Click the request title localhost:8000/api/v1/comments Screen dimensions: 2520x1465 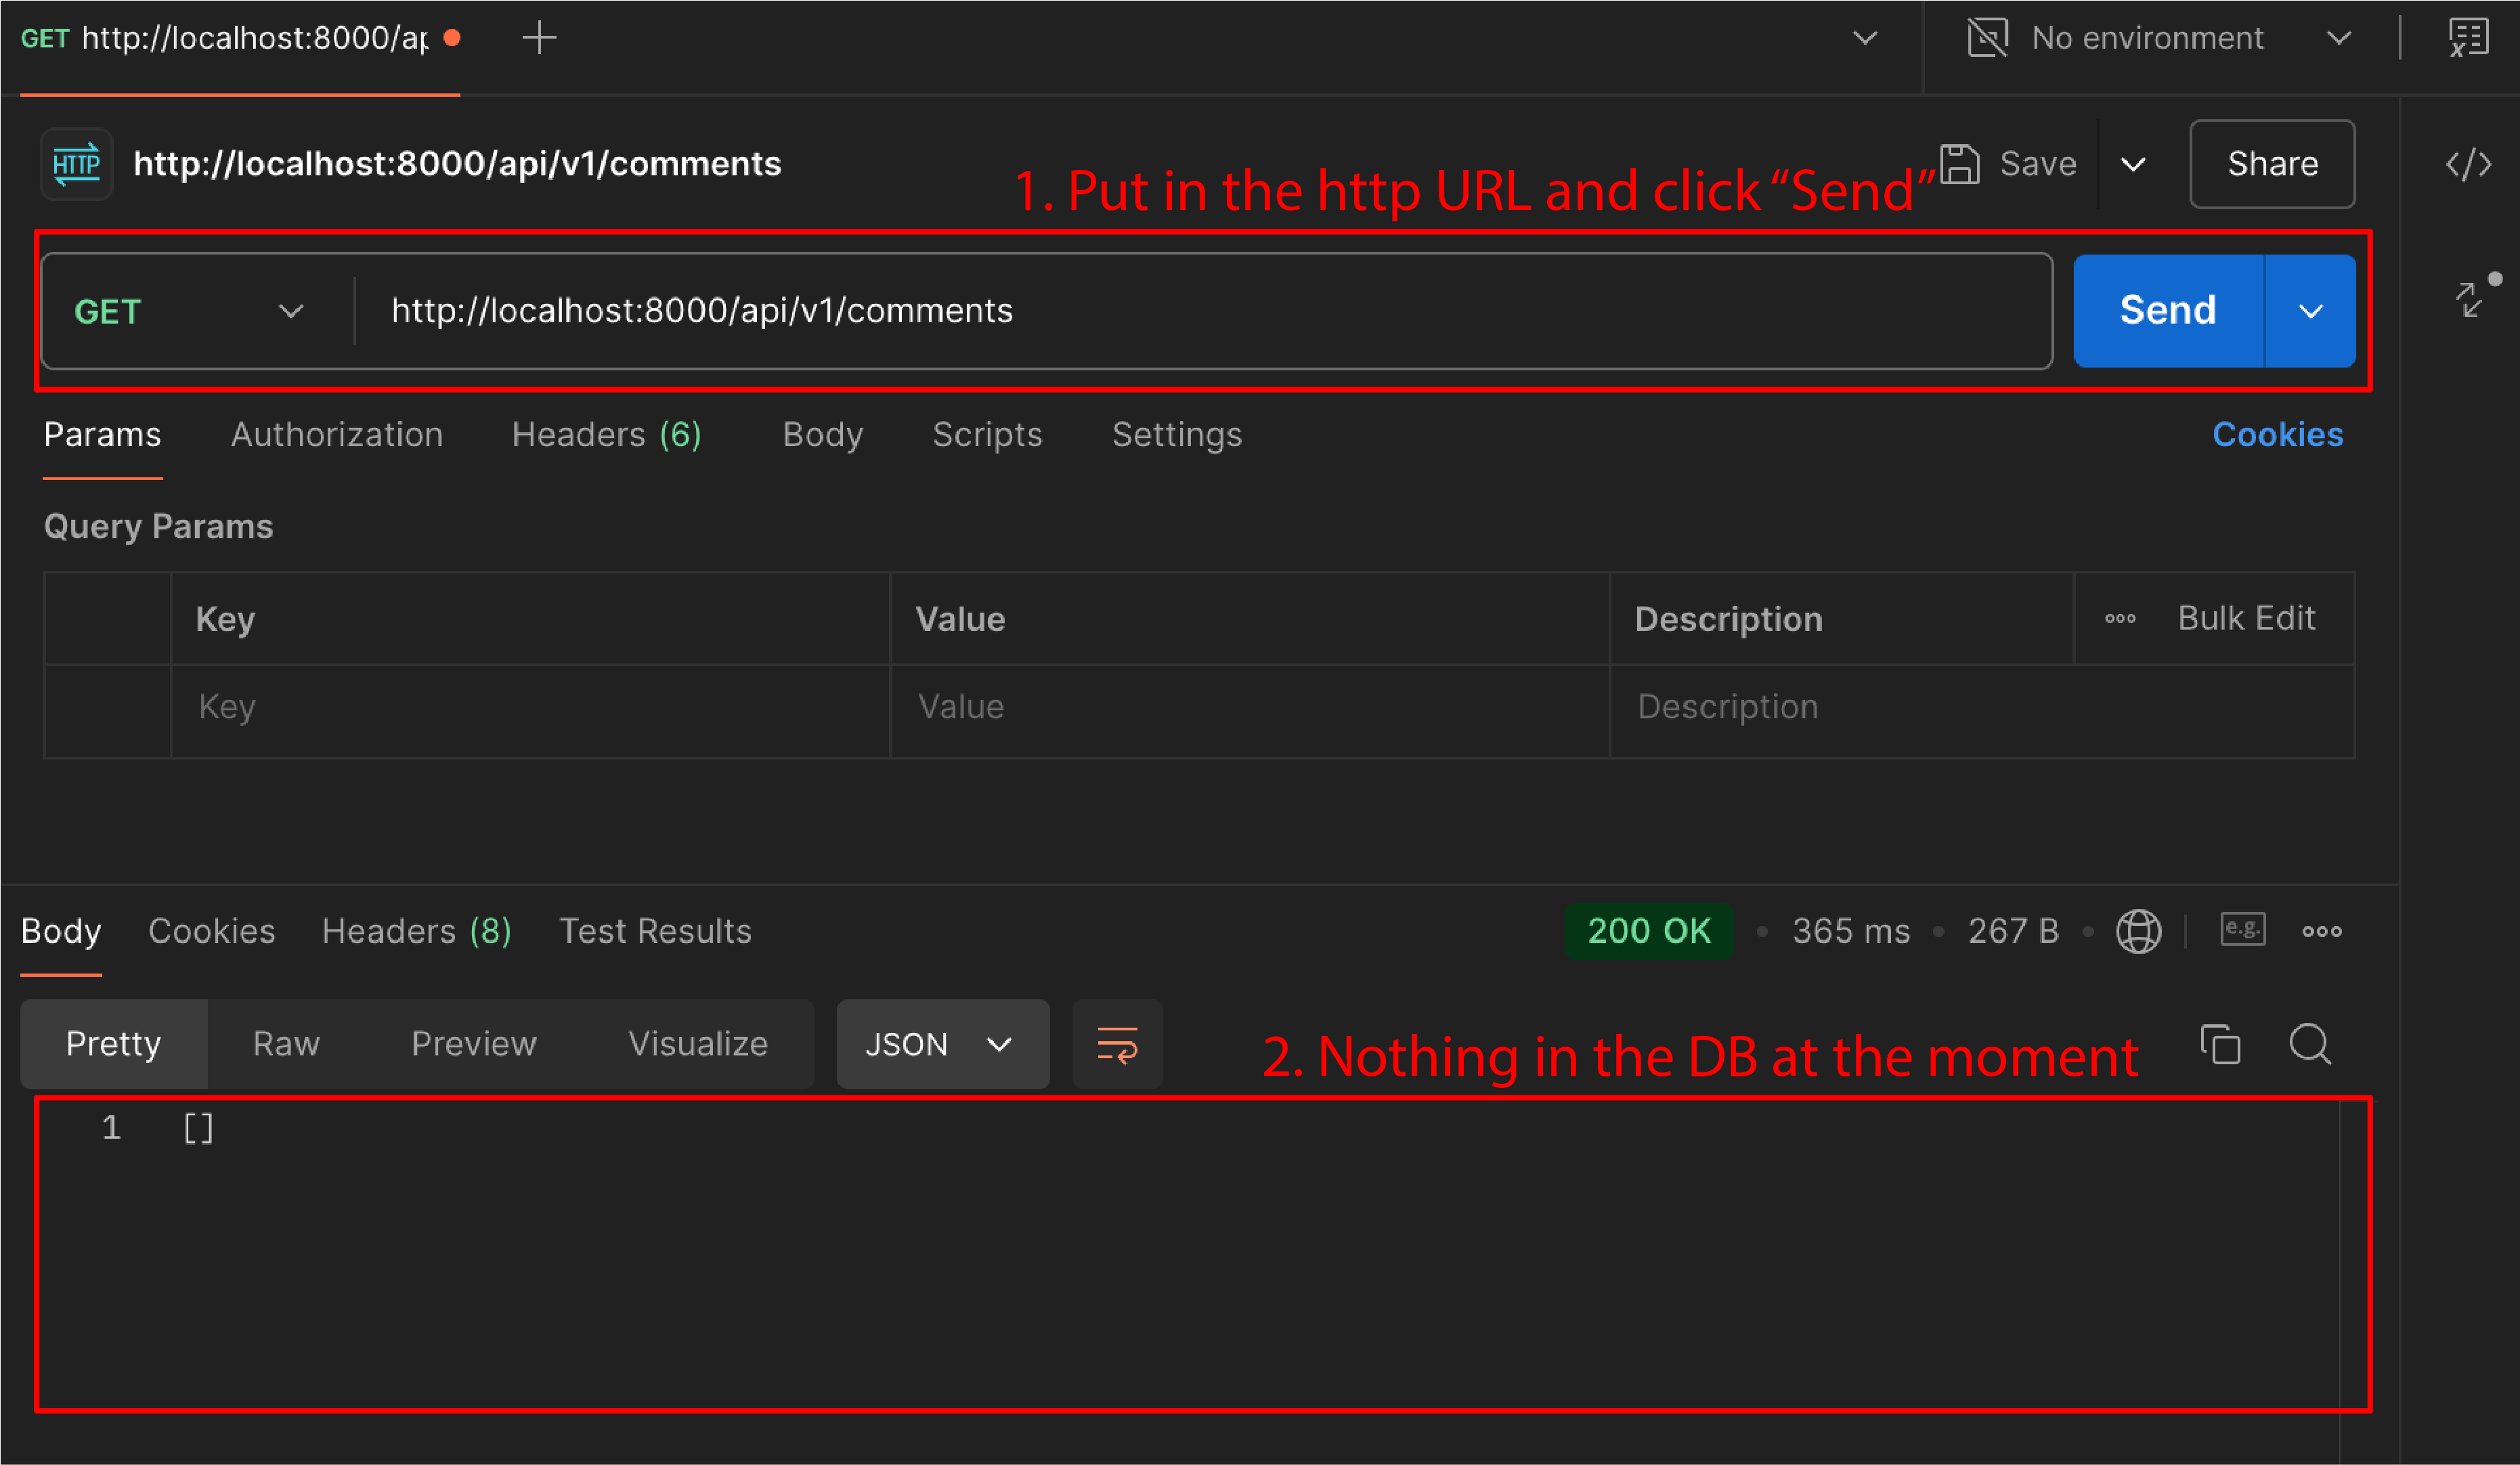tap(457, 164)
